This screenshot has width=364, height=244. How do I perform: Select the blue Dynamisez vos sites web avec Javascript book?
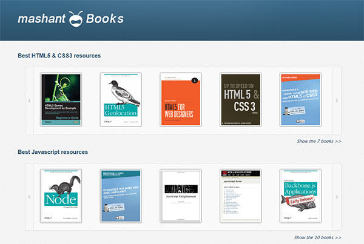coord(121,196)
